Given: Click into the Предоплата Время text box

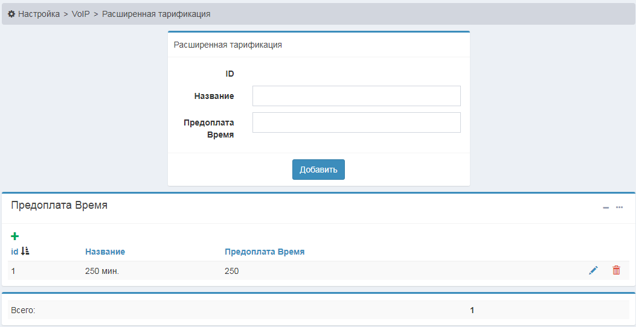Looking at the screenshot, I should click(x=356, y=122).
